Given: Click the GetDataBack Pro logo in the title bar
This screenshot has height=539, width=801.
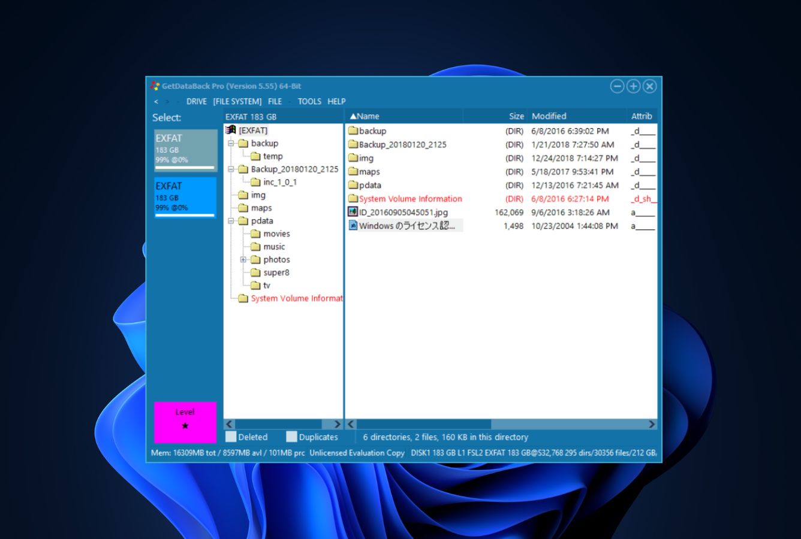Looking at the screenshot, I should tap(155, 86).
